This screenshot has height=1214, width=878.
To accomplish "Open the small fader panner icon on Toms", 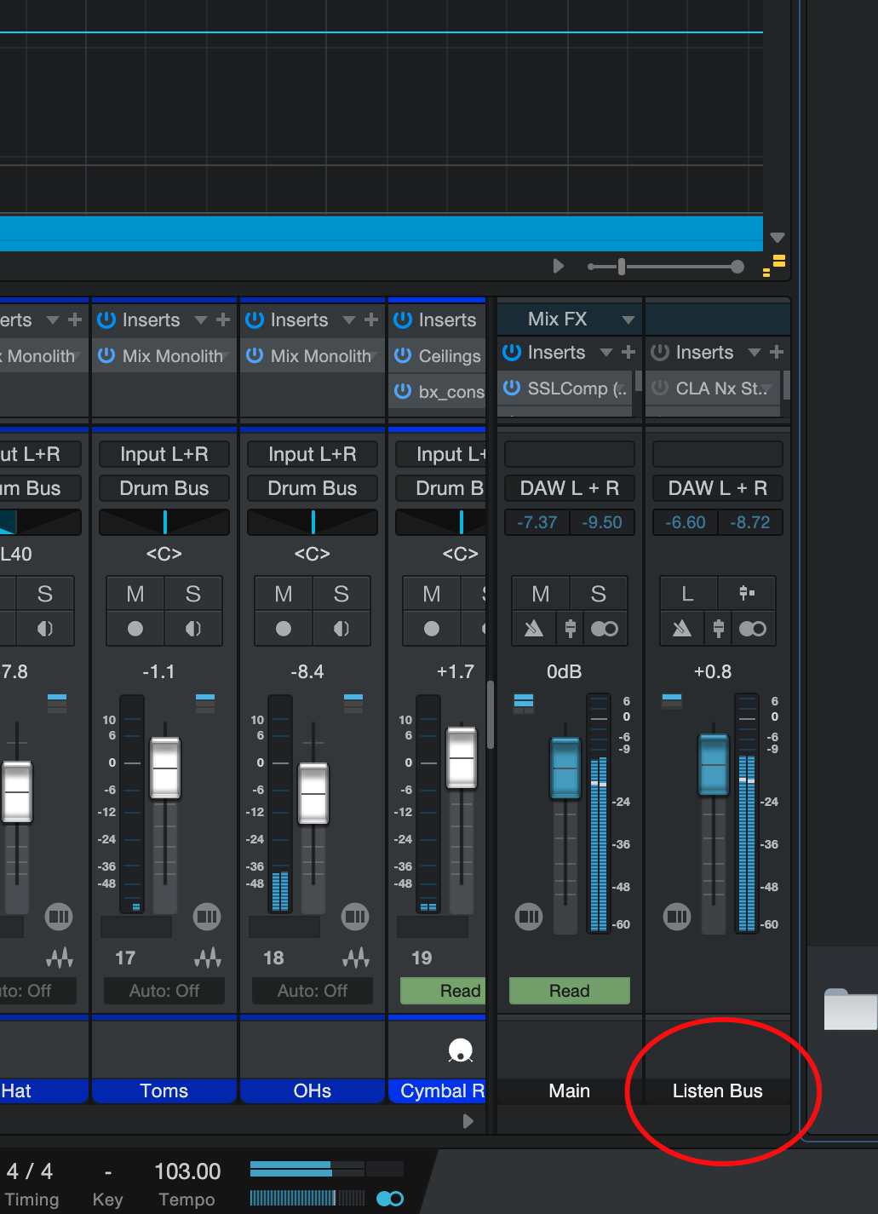I will [x=193, y=628].
